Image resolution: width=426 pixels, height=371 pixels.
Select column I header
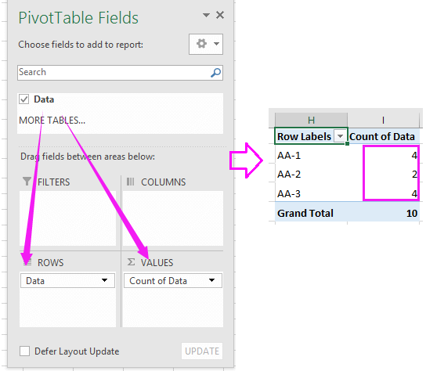point(383,120)
